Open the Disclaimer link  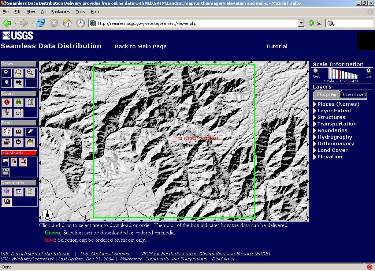224,259
